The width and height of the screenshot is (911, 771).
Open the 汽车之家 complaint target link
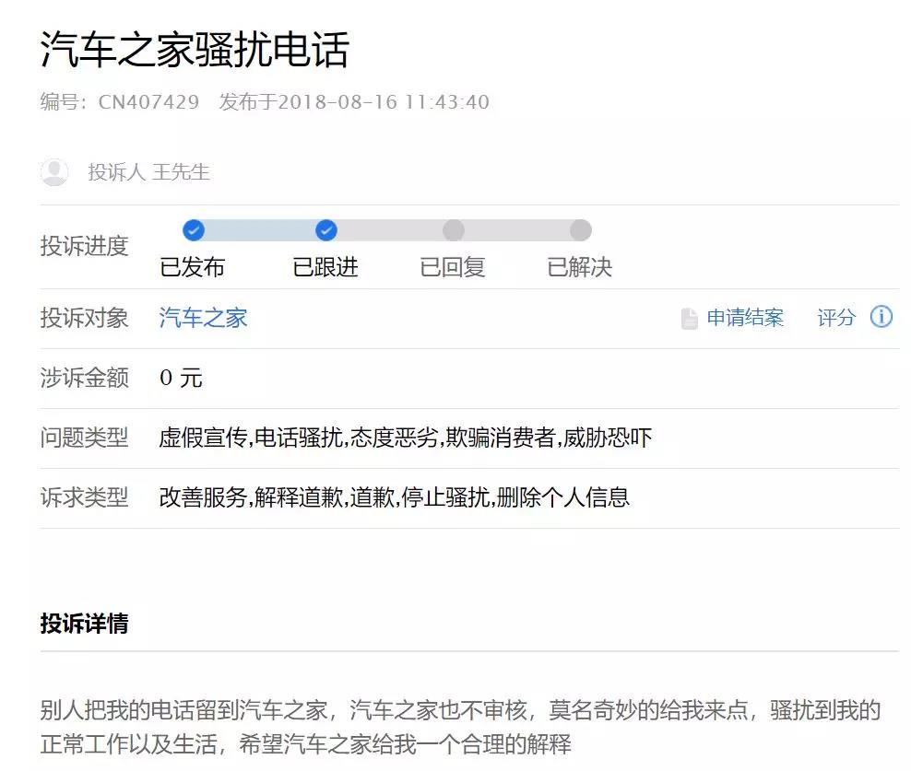click(x=204, y=318)
